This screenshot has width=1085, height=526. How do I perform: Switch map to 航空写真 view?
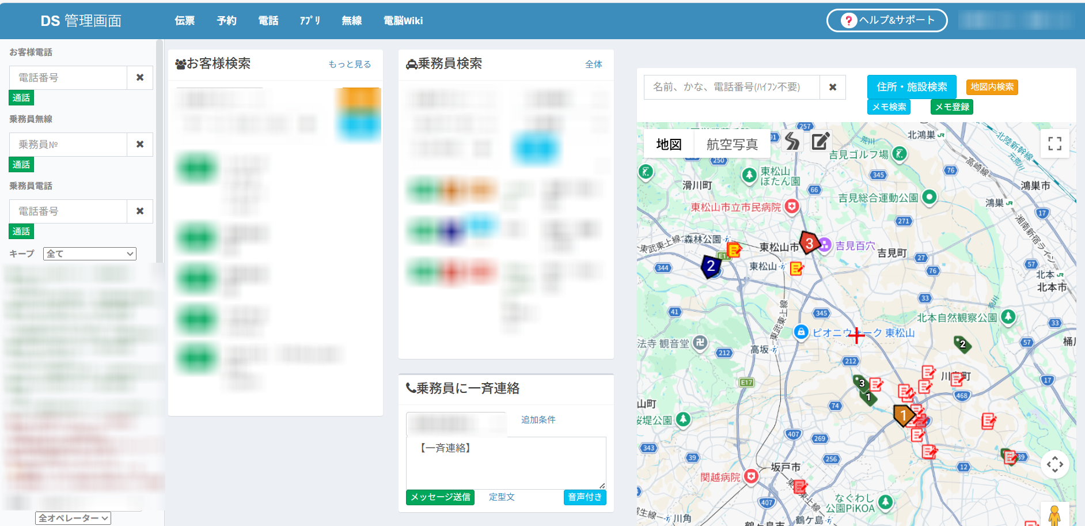coord(732,143)
